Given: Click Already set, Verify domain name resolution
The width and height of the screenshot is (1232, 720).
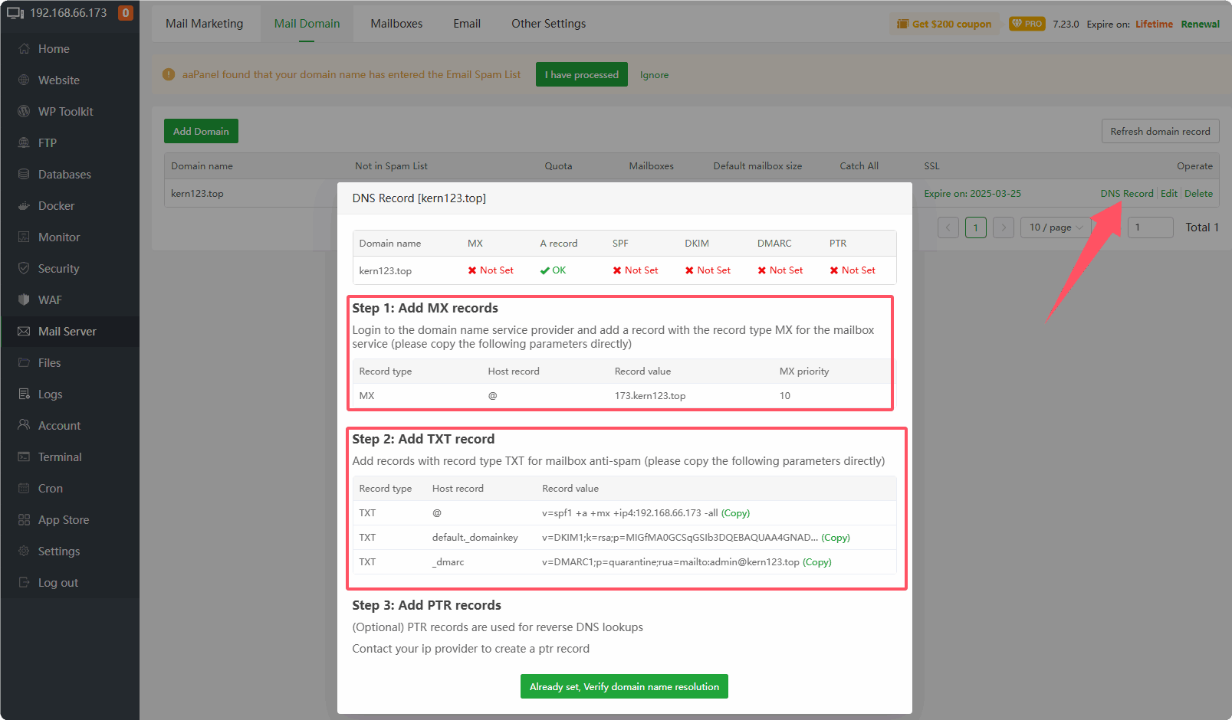Looking at the screenshot, I should click(624, 686).
